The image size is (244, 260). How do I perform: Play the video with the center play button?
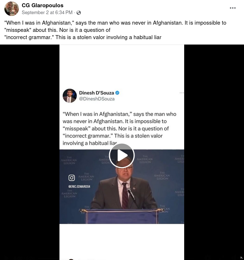coord(122,156)
